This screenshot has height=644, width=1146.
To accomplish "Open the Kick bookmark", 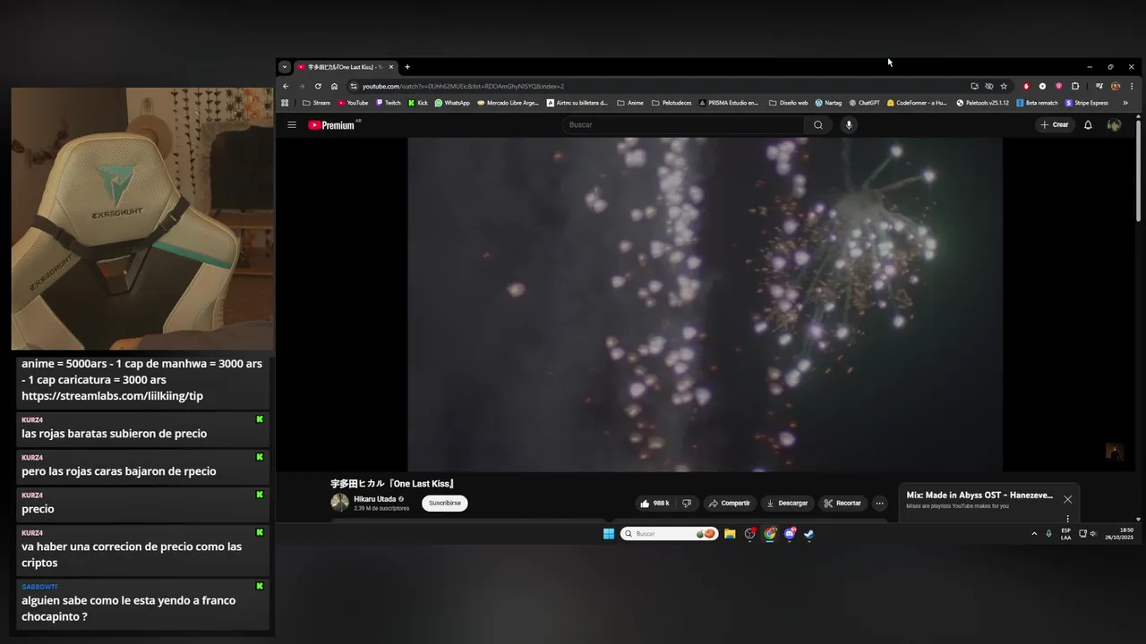I will (x=418, y=103).
